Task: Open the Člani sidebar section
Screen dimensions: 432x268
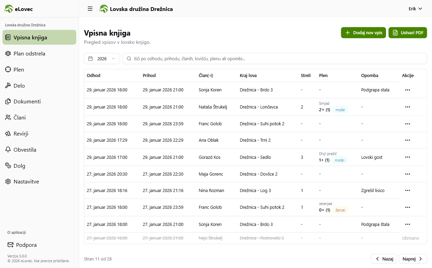Action: point(20,117)
